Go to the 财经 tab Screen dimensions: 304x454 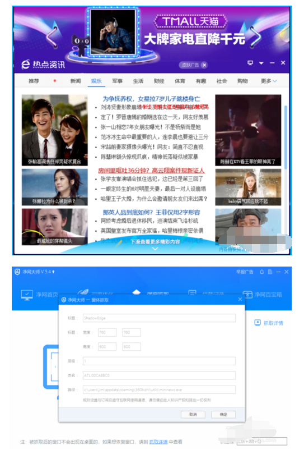(159, 81)
